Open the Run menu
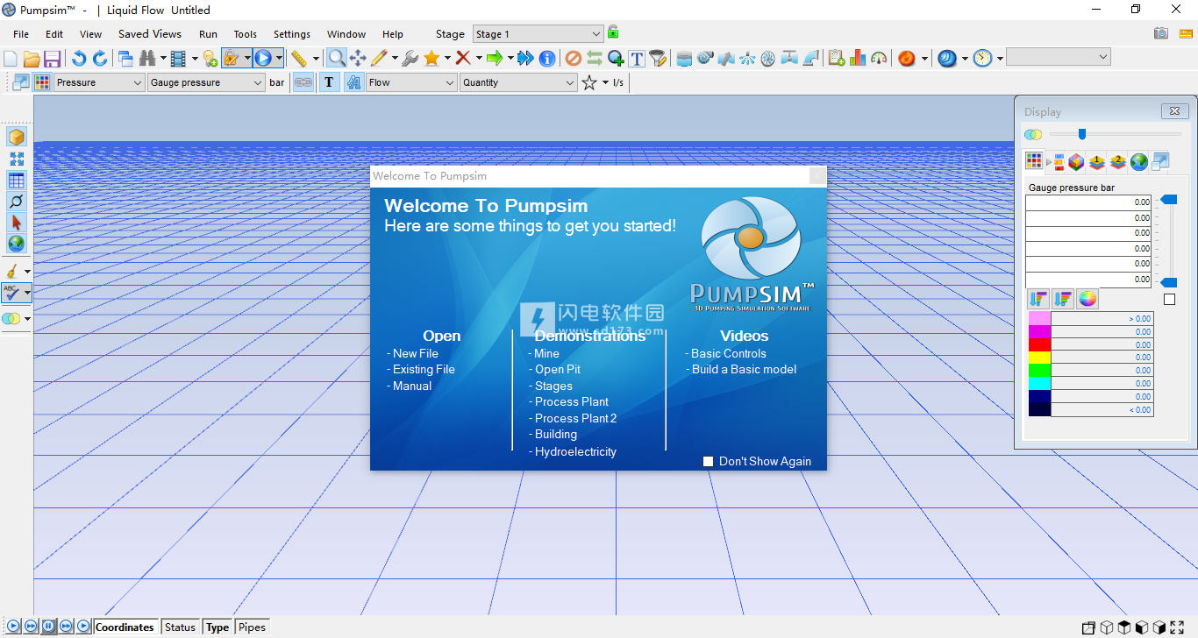The width and height of the screenshot is (1198, 638). pyautogui.click(x=208, y=34)
